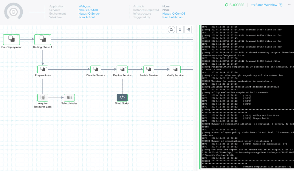The width and height of the screenshot is (294, 171).
Task: Collapse Rolling Phase 1 via minus corner
Action: tap(49, 36)
